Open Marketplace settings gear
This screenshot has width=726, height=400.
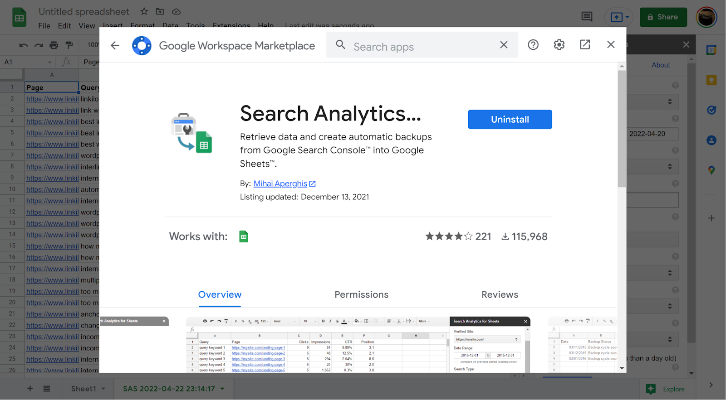click(559, 44)
